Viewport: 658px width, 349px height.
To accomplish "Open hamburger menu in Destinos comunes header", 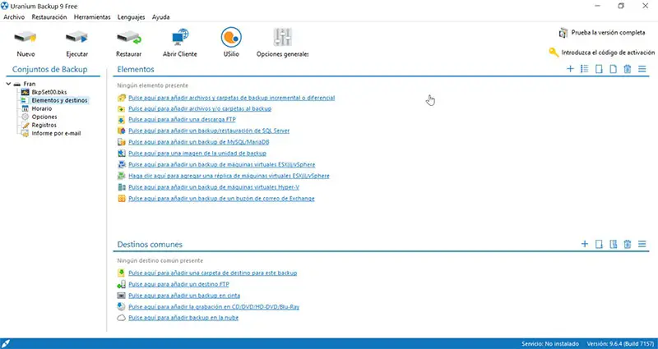I will 642,244.
